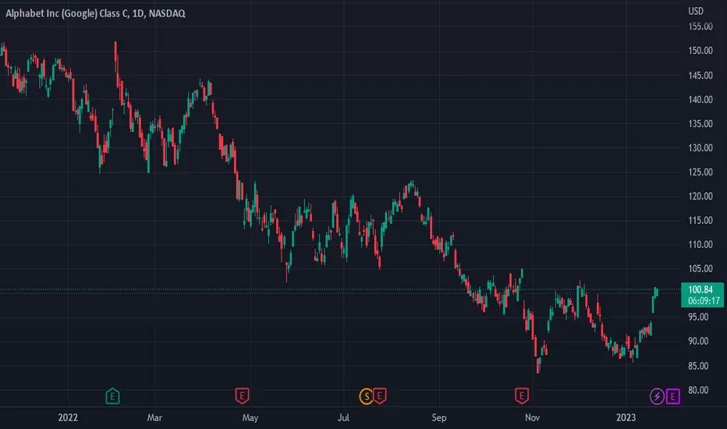The height and width of the screenshot is (429, 727).
Task: Open the orange stock split S marker
Action: (x=367, y=396)
